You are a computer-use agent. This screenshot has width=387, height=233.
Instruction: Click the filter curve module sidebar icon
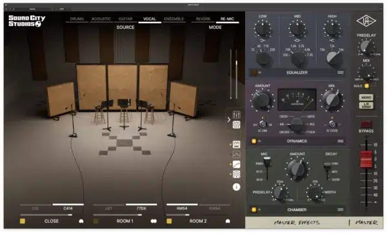[x=237, y=154]
